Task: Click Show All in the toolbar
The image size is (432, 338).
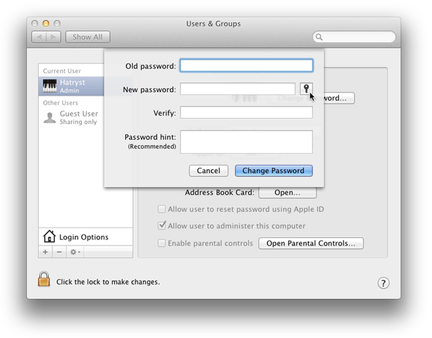Action: point(88,37)
